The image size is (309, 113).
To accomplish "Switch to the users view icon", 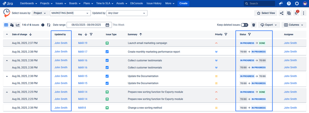I will (x=12, y=25).
